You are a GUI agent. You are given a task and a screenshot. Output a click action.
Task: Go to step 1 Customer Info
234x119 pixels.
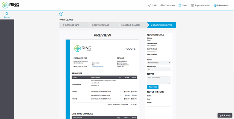click(74, 25)
